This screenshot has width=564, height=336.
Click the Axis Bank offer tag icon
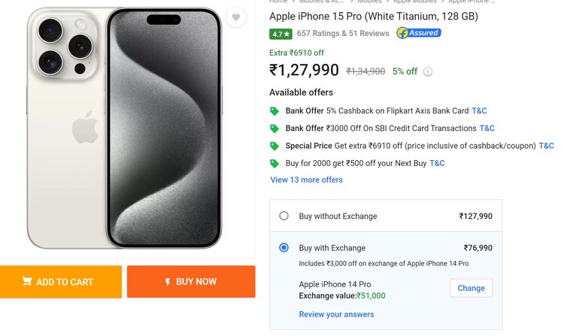coord(274,111)
